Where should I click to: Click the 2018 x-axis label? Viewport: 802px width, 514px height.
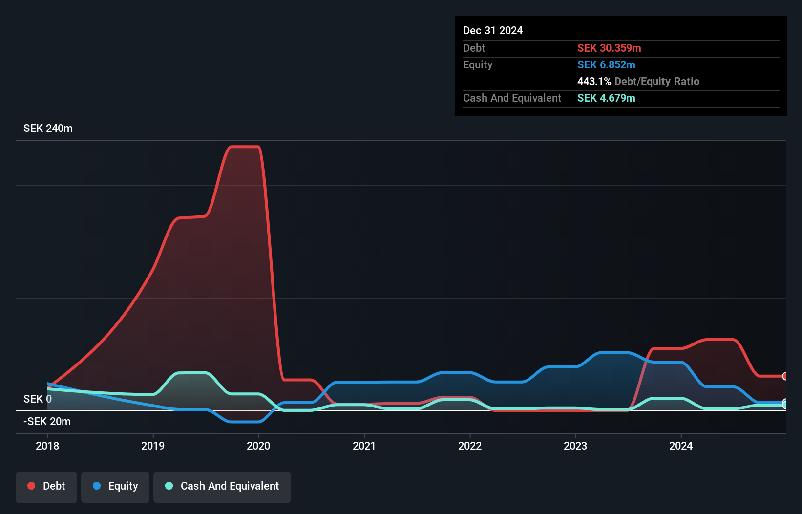(x=47, y=446)
